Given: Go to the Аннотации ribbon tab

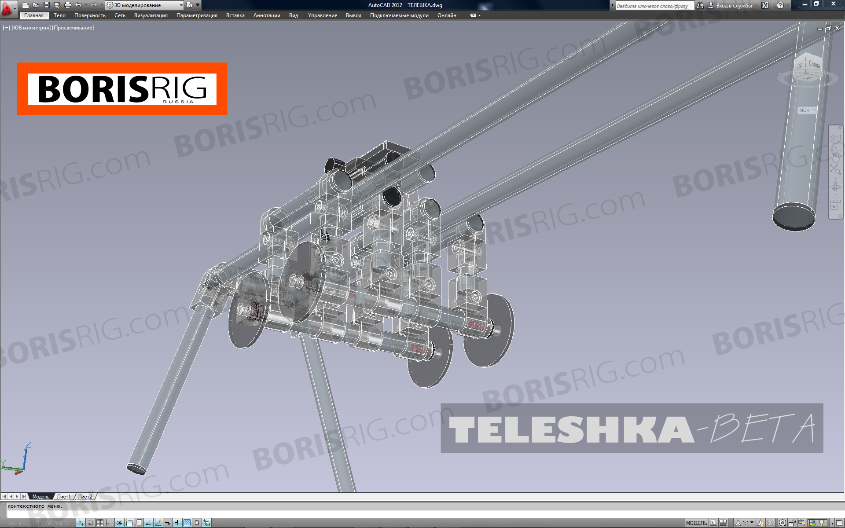Looking at the screenshot, I should 267,15.
